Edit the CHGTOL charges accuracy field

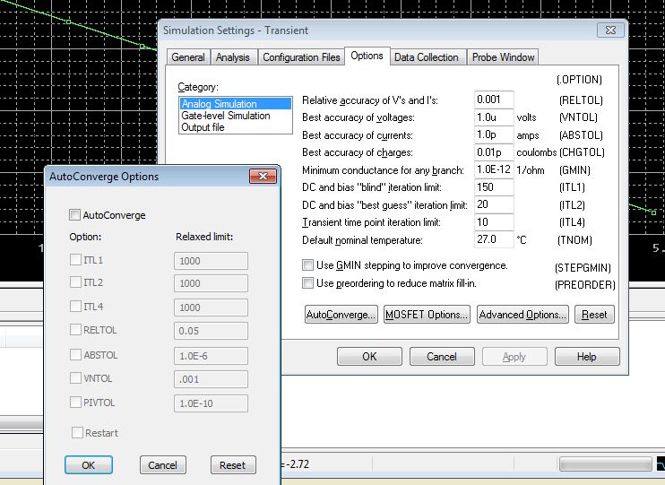494,152
